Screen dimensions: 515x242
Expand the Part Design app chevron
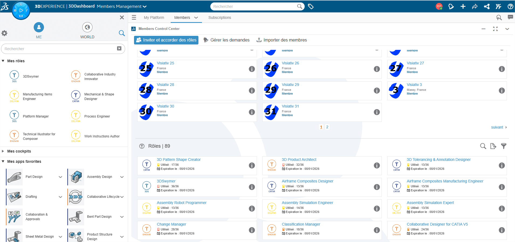coord(60,177)
